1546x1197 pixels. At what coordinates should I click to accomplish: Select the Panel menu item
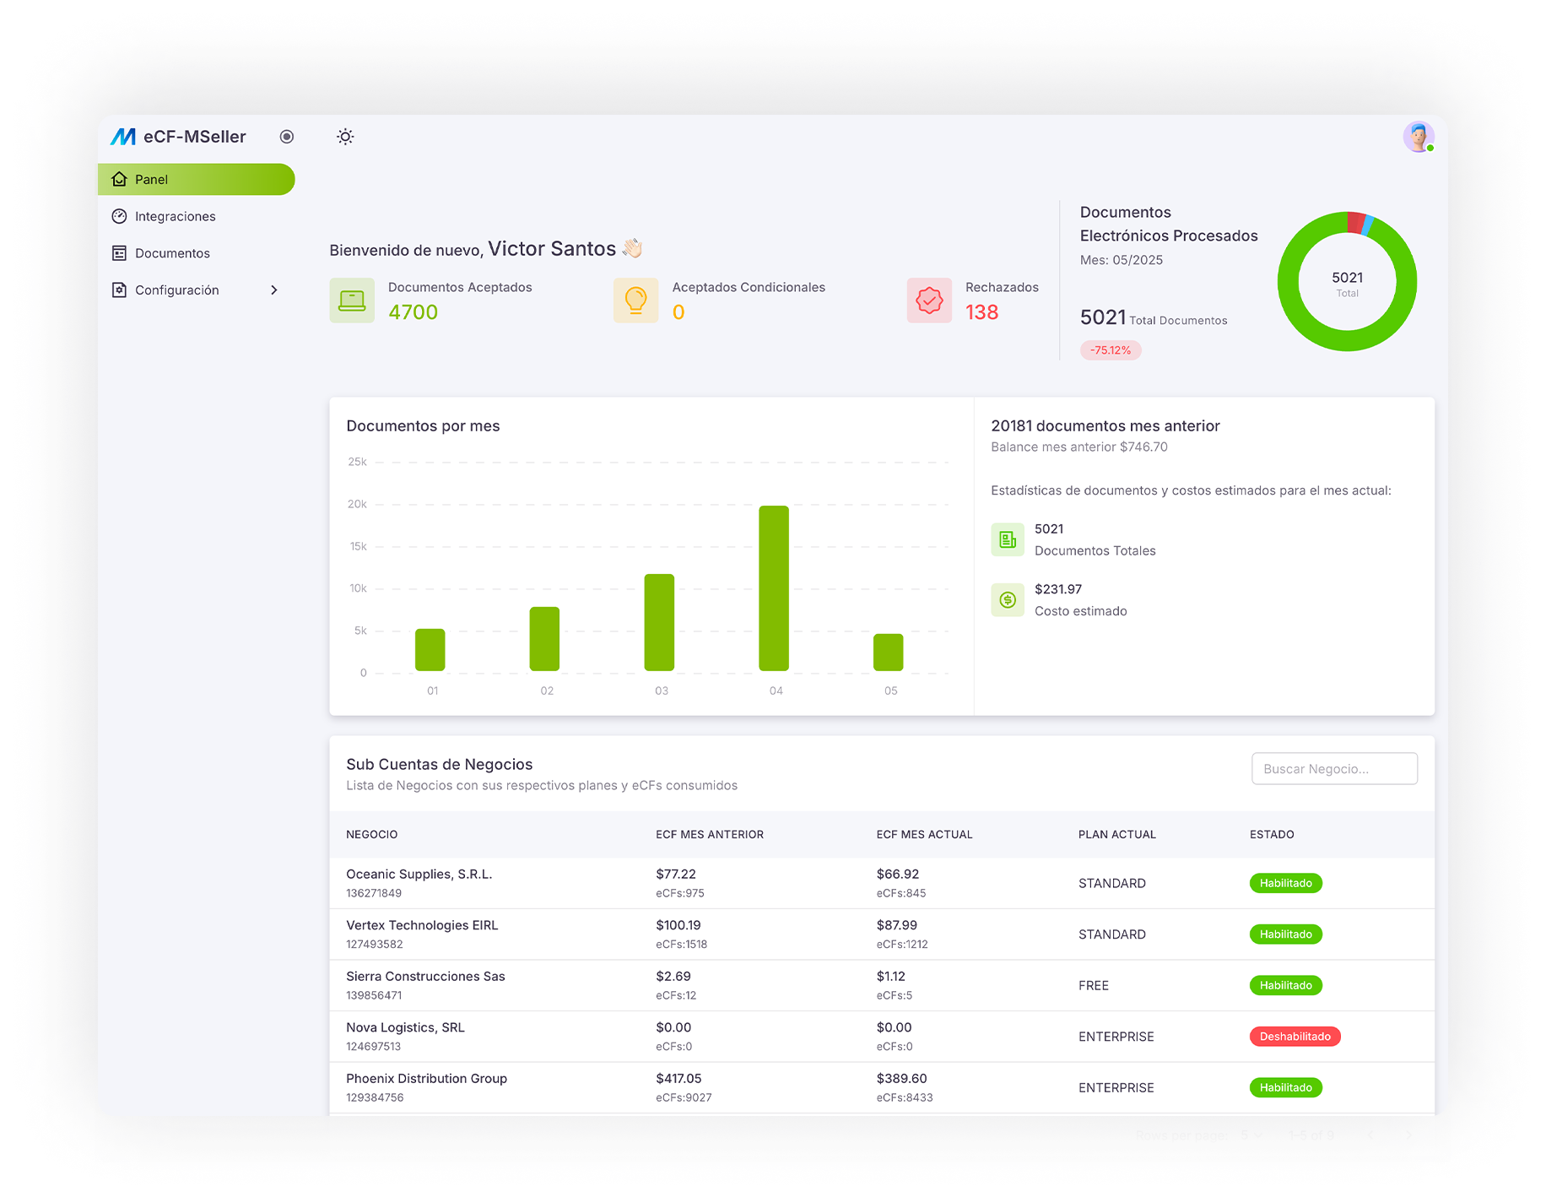point(197,179)
